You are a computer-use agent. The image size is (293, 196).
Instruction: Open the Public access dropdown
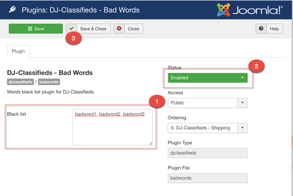tap(208, 103)
